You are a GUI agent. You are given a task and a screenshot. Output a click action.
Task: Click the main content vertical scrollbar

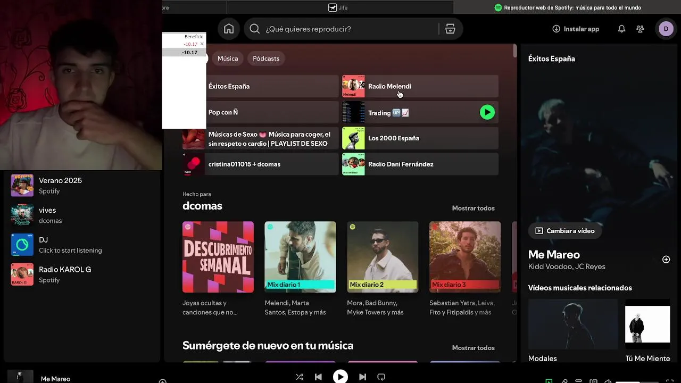coord(514,51)
